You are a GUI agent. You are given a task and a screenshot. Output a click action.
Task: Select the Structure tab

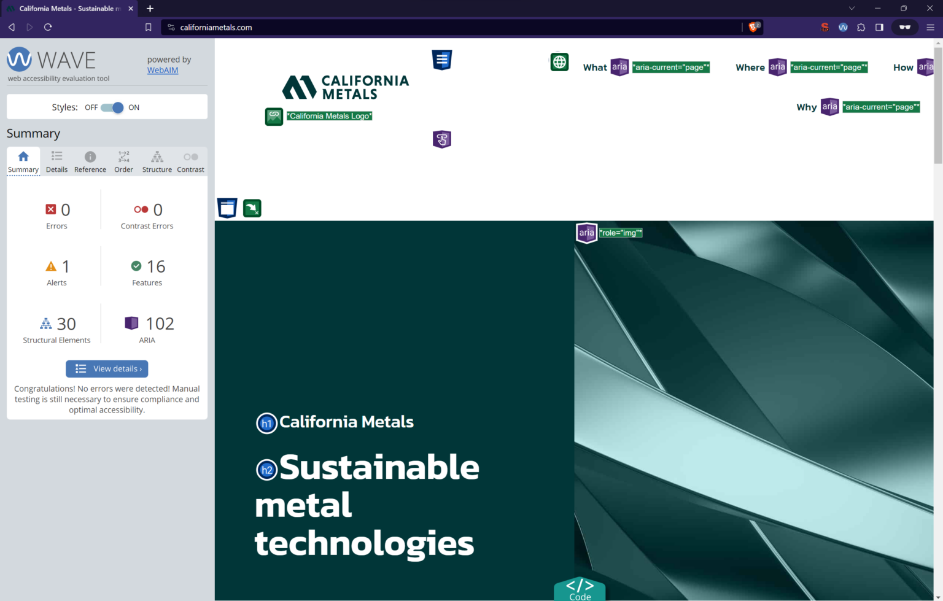(157, 161)
